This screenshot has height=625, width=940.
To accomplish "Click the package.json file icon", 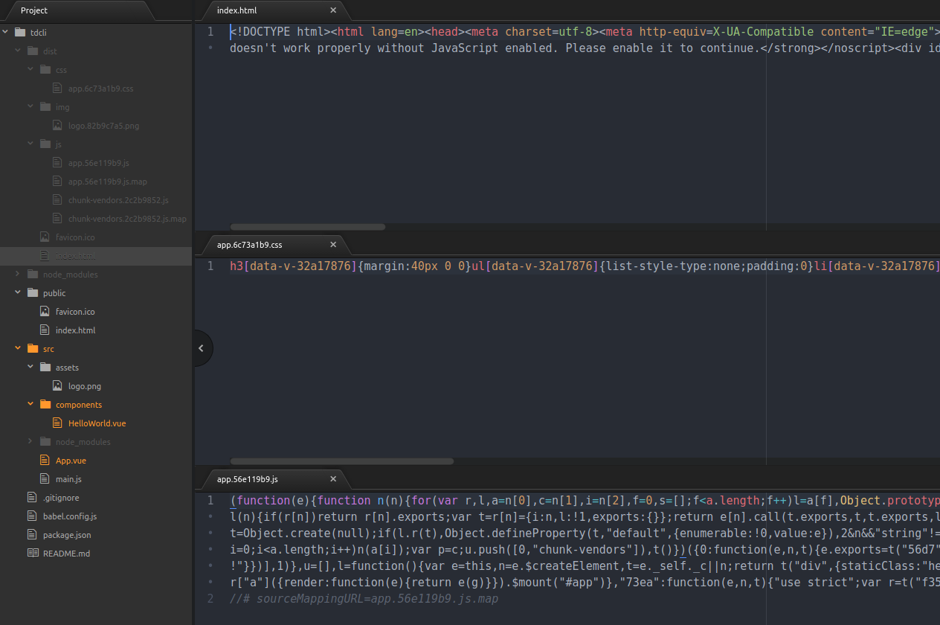I will [x=32, y=535].
